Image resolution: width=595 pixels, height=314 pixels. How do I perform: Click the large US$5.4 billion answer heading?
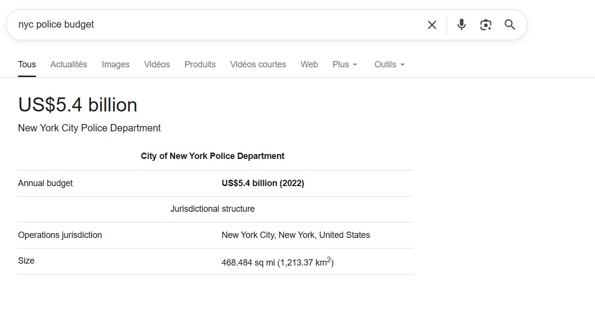[x=78, y=105]
